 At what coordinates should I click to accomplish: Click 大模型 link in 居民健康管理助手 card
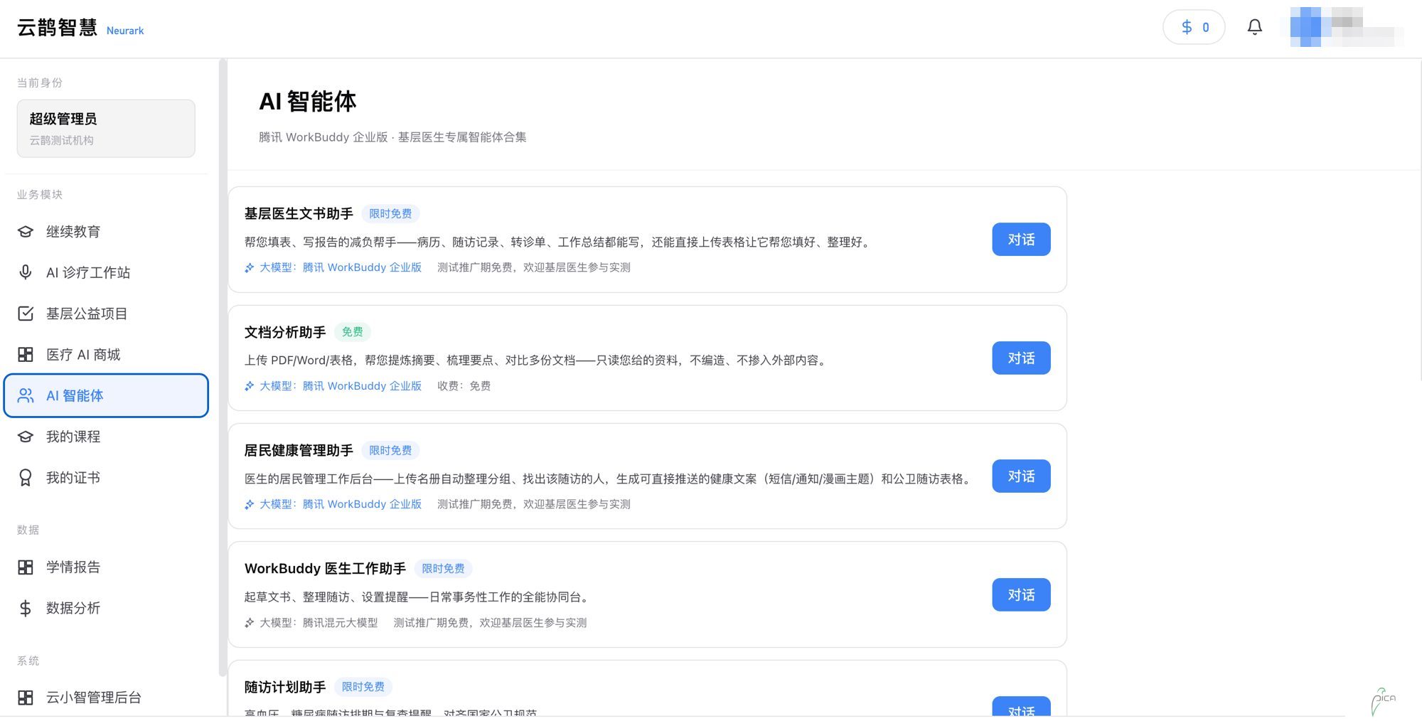click(341, 504)
